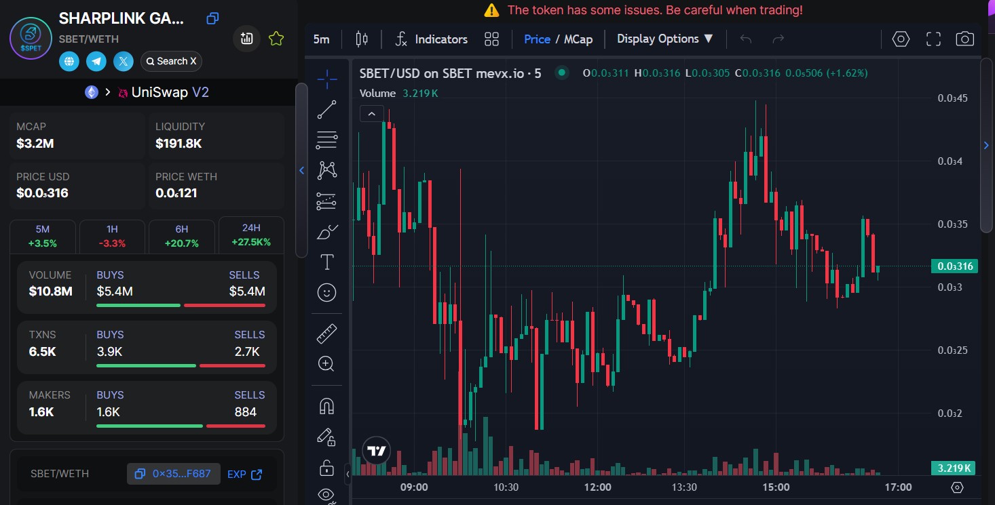Toggle magnet mode for drawings
995x505 pixels.
click(x=326, y=406)
